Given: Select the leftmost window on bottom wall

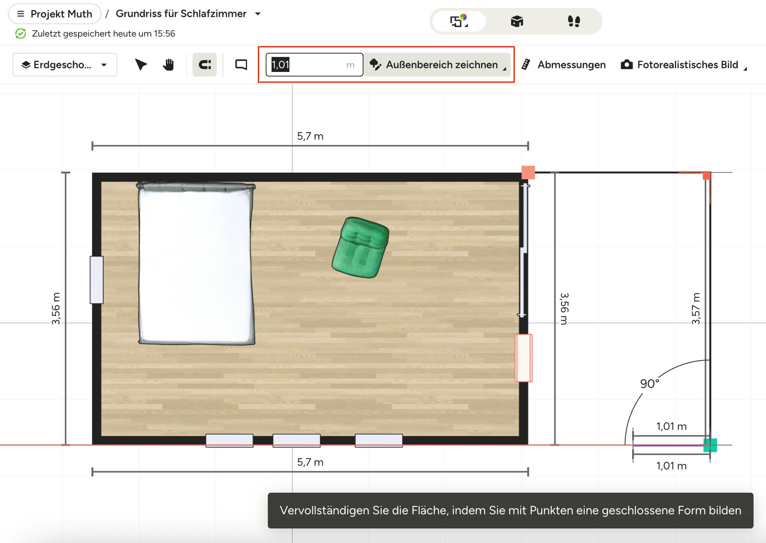Looking at the screenshot, I should click(x=230, y=440).
